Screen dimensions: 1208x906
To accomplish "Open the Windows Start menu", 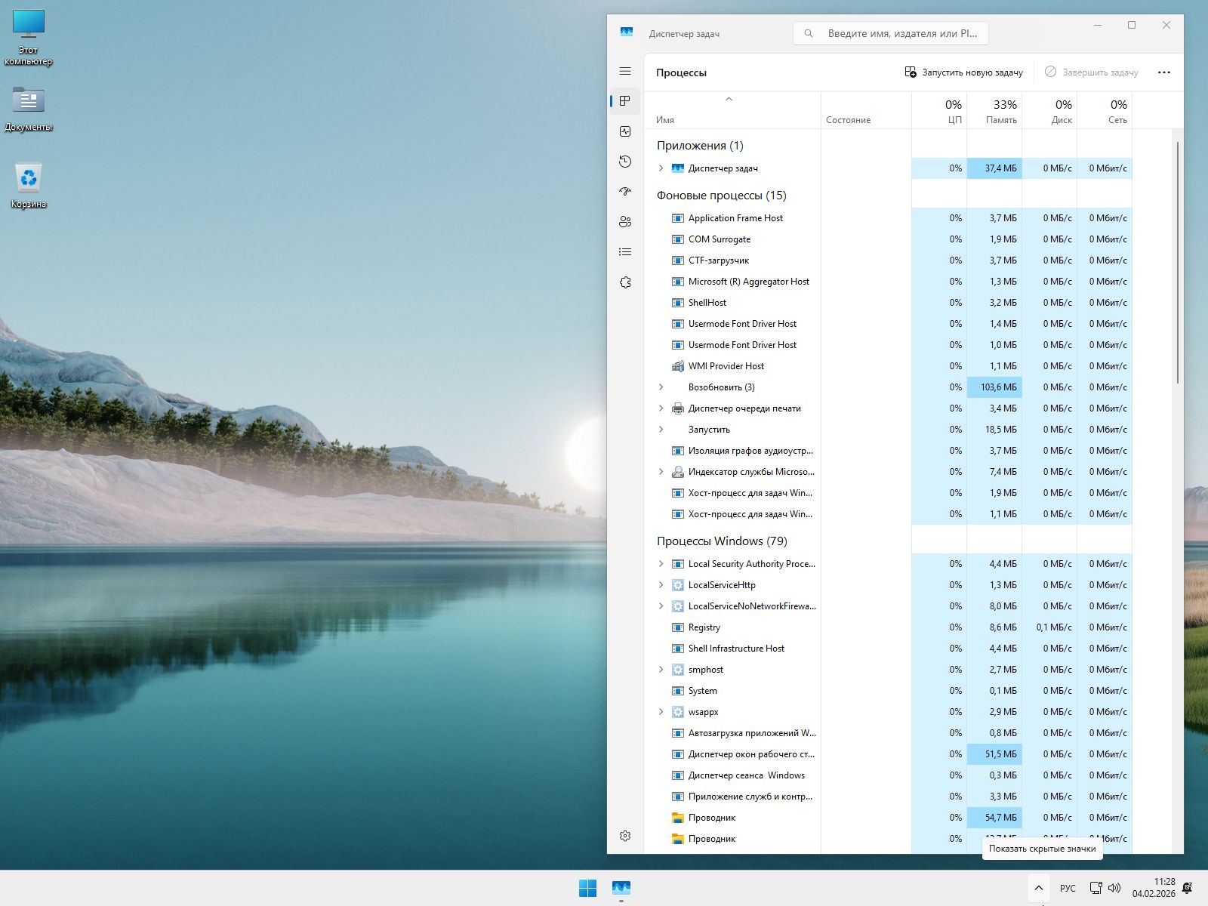I will coord(587,888).
